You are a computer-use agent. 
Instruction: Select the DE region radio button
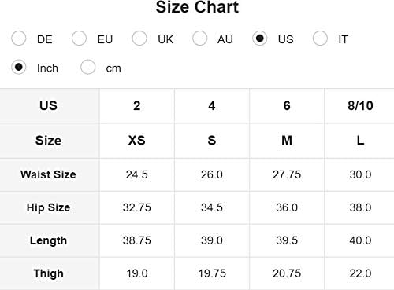click(19, 39)
